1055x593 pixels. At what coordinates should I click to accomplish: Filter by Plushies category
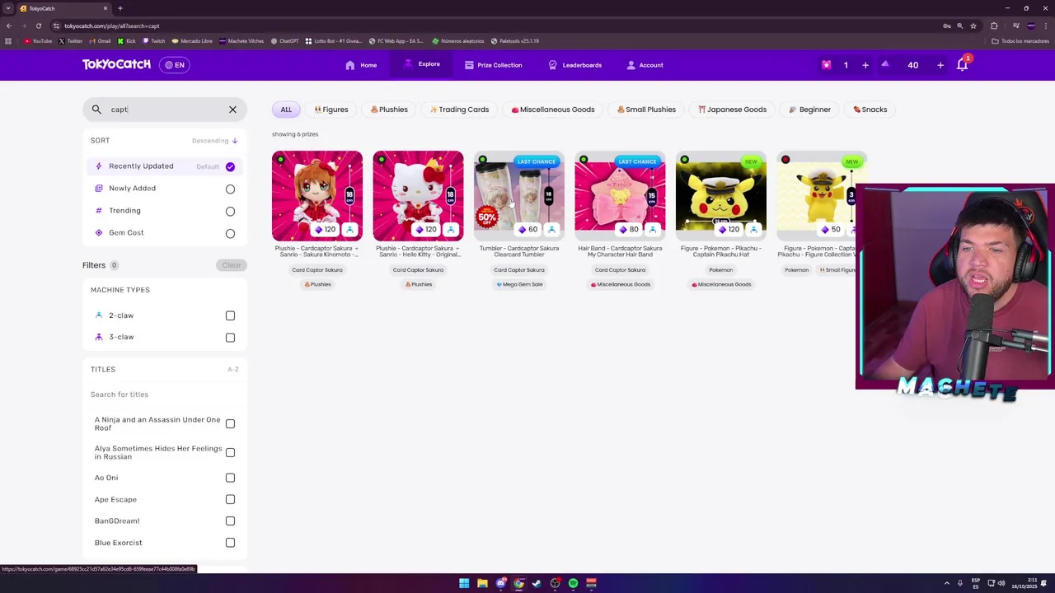pos(389,110)
